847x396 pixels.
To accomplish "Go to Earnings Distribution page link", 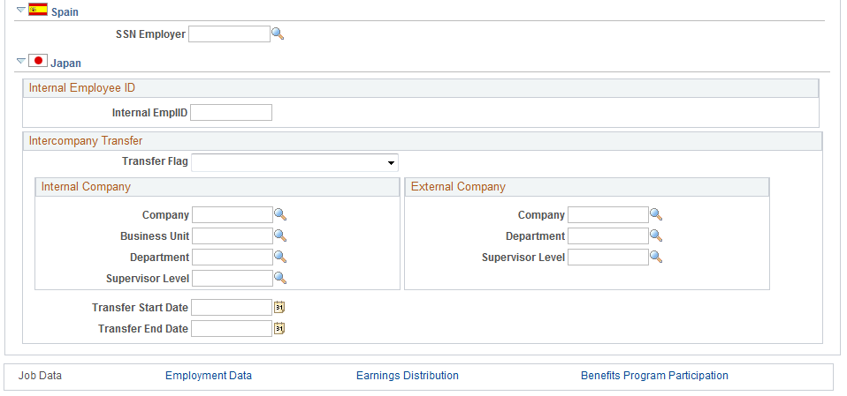I will (x=408, y=376).
